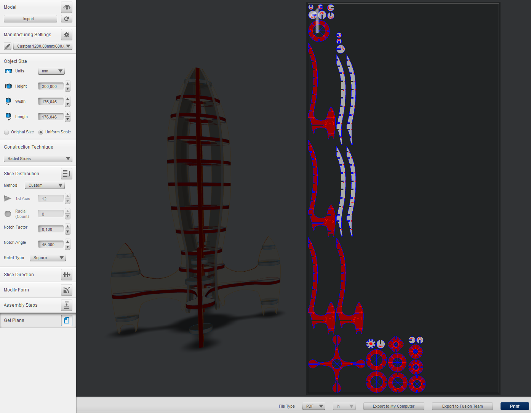Viewport: 531px width, 413px height.
Task: Click the Construction Technique label
Action: point(29,147)
